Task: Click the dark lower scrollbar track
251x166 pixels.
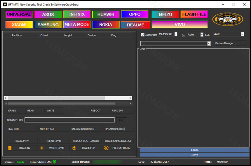Action: coord(68,103)
